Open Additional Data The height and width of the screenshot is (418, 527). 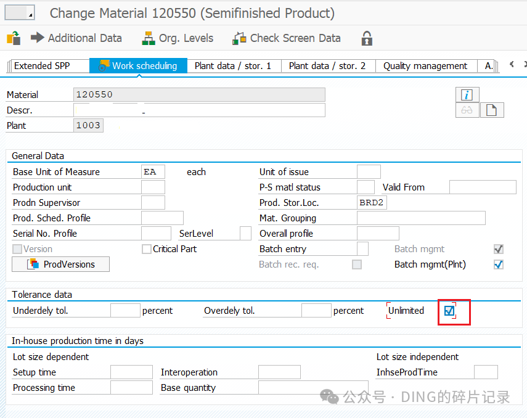(76, 38)
